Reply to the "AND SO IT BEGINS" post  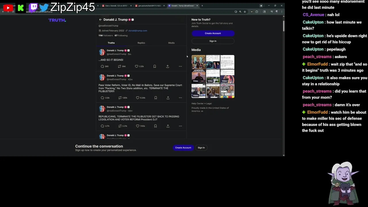[x=105, y=66]
